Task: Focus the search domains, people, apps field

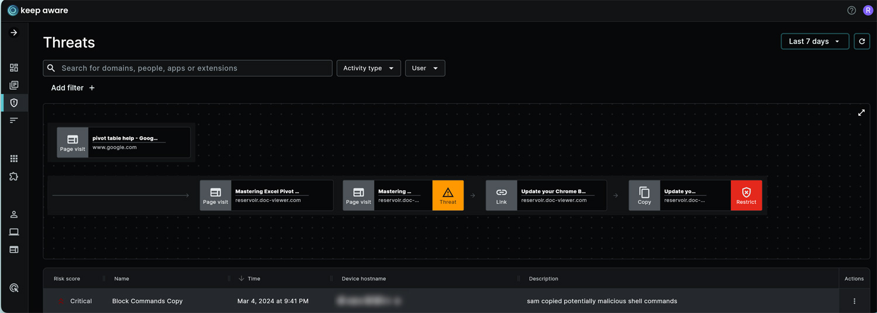Action: 188,68
